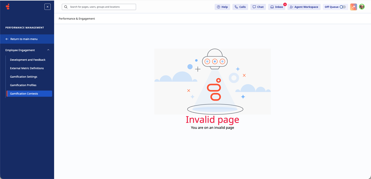Viewport: 371px width, 179px height.
Task: Click the orange AI sparkle icon
Action: pyautogui.click(x=354, y=6)
